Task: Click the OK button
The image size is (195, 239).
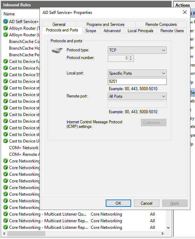Action: (118, 203)
